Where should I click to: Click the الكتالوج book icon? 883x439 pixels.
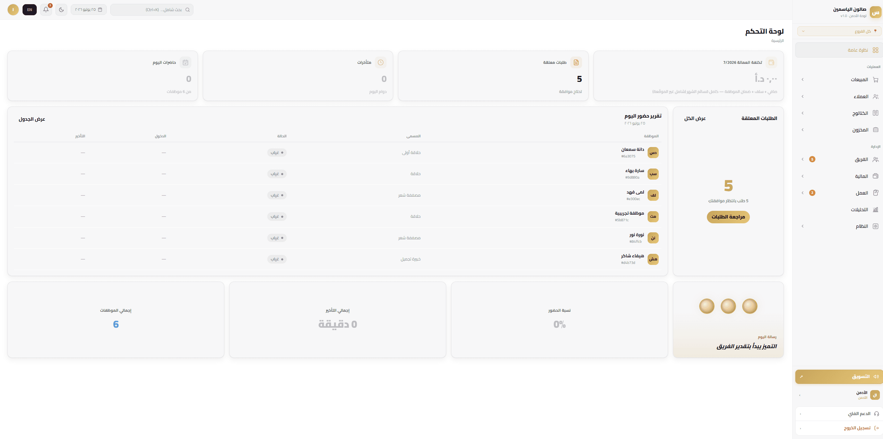pyautogui.click(x=875, y=113)
